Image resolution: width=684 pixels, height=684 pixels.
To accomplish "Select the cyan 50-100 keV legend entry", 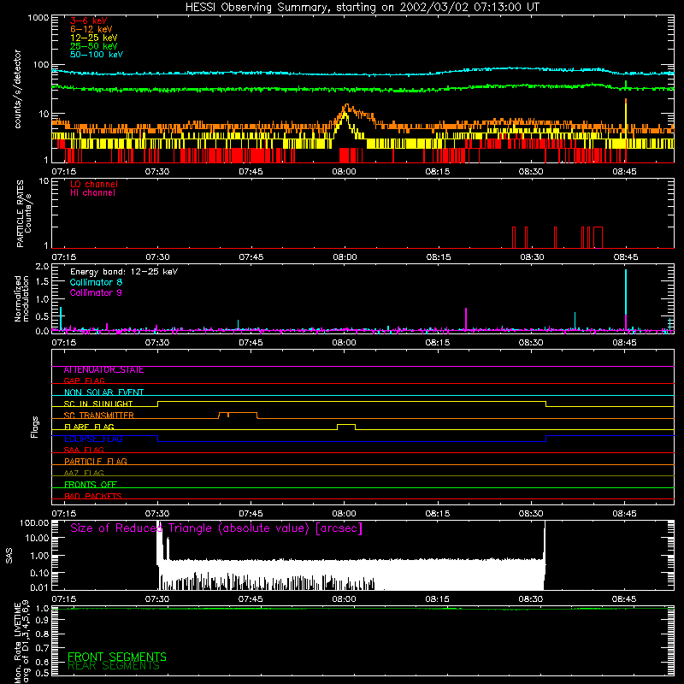I will pyautogui.click(x=97, y=55).
